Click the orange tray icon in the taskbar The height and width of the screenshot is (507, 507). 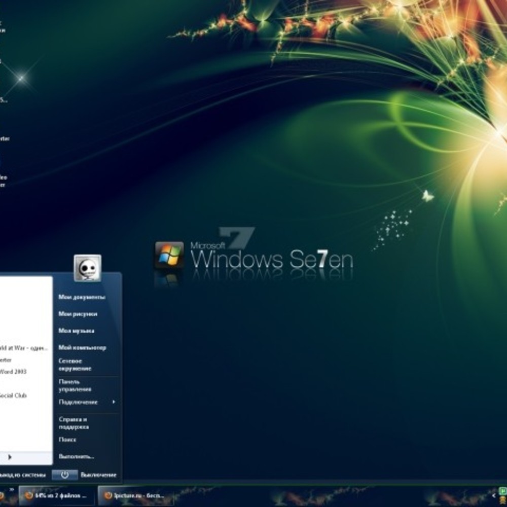(x=503, y=501)
